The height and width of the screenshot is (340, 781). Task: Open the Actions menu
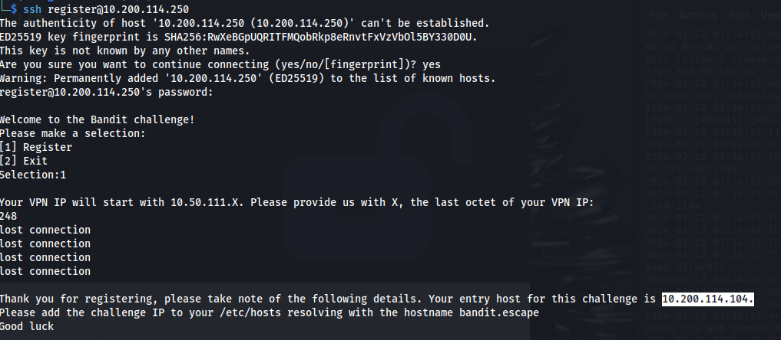(697, 15)
